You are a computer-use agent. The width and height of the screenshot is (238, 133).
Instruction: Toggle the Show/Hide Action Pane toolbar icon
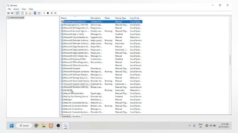pos(39,13)
